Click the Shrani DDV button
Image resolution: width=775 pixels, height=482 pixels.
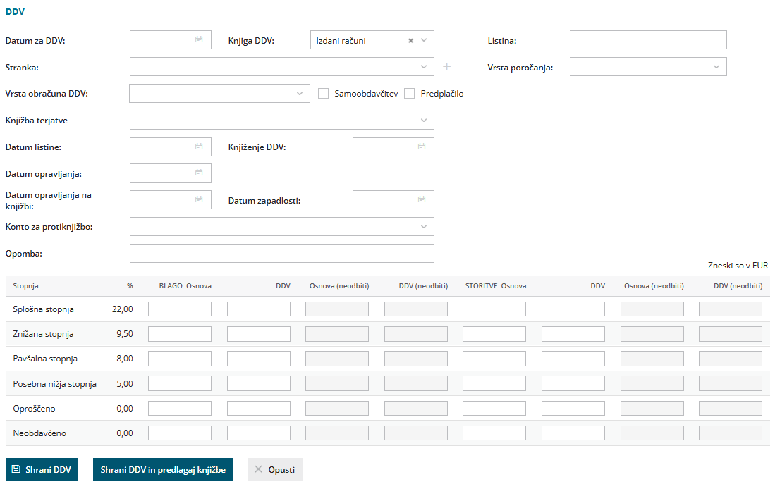pos(42,469)
